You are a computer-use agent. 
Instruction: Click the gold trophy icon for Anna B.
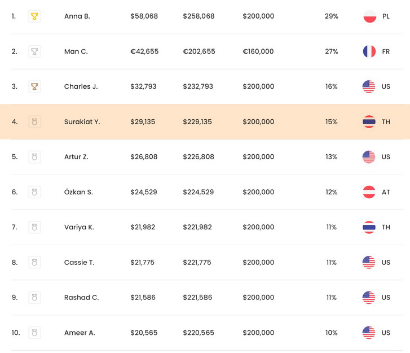(x=34, y=16)
